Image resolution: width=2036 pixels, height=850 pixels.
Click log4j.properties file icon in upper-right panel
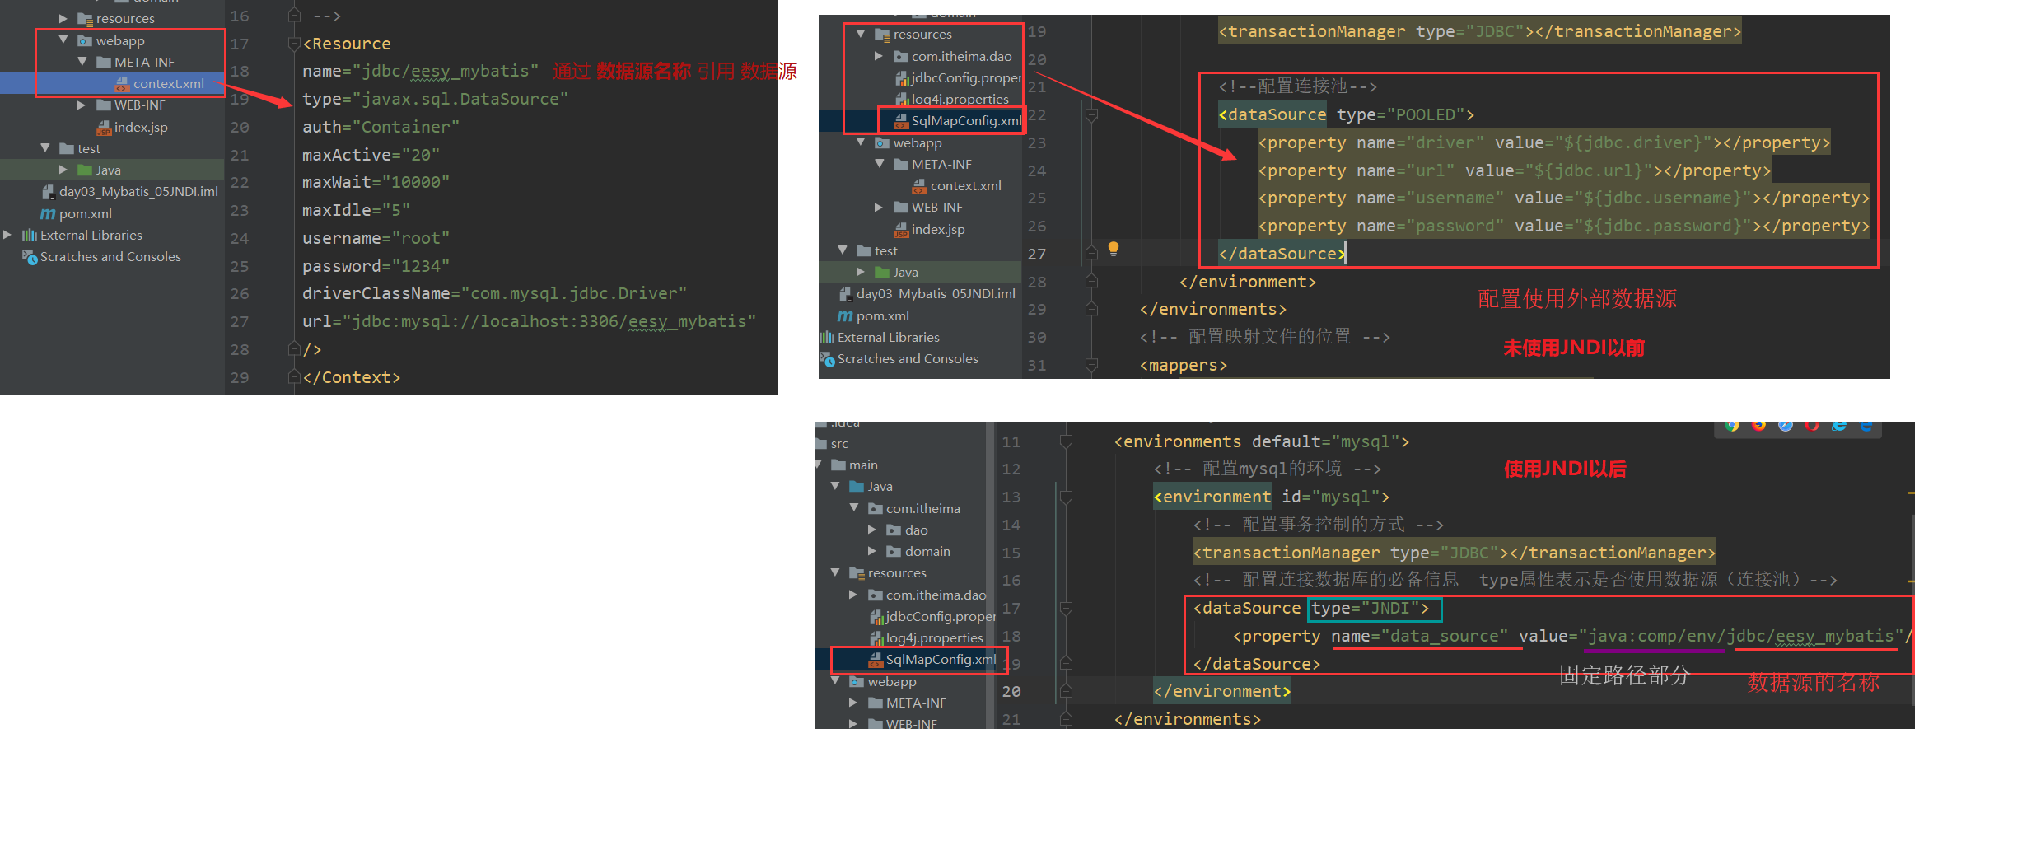(x=902, y=100)
